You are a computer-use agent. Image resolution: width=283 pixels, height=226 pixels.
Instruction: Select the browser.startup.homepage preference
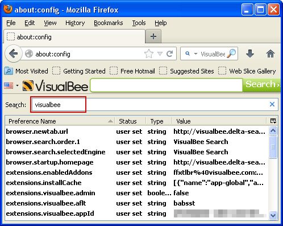click(x=136, y=162)
